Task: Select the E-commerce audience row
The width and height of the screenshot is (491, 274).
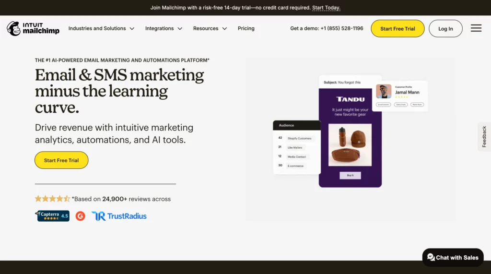Action: 292,166
